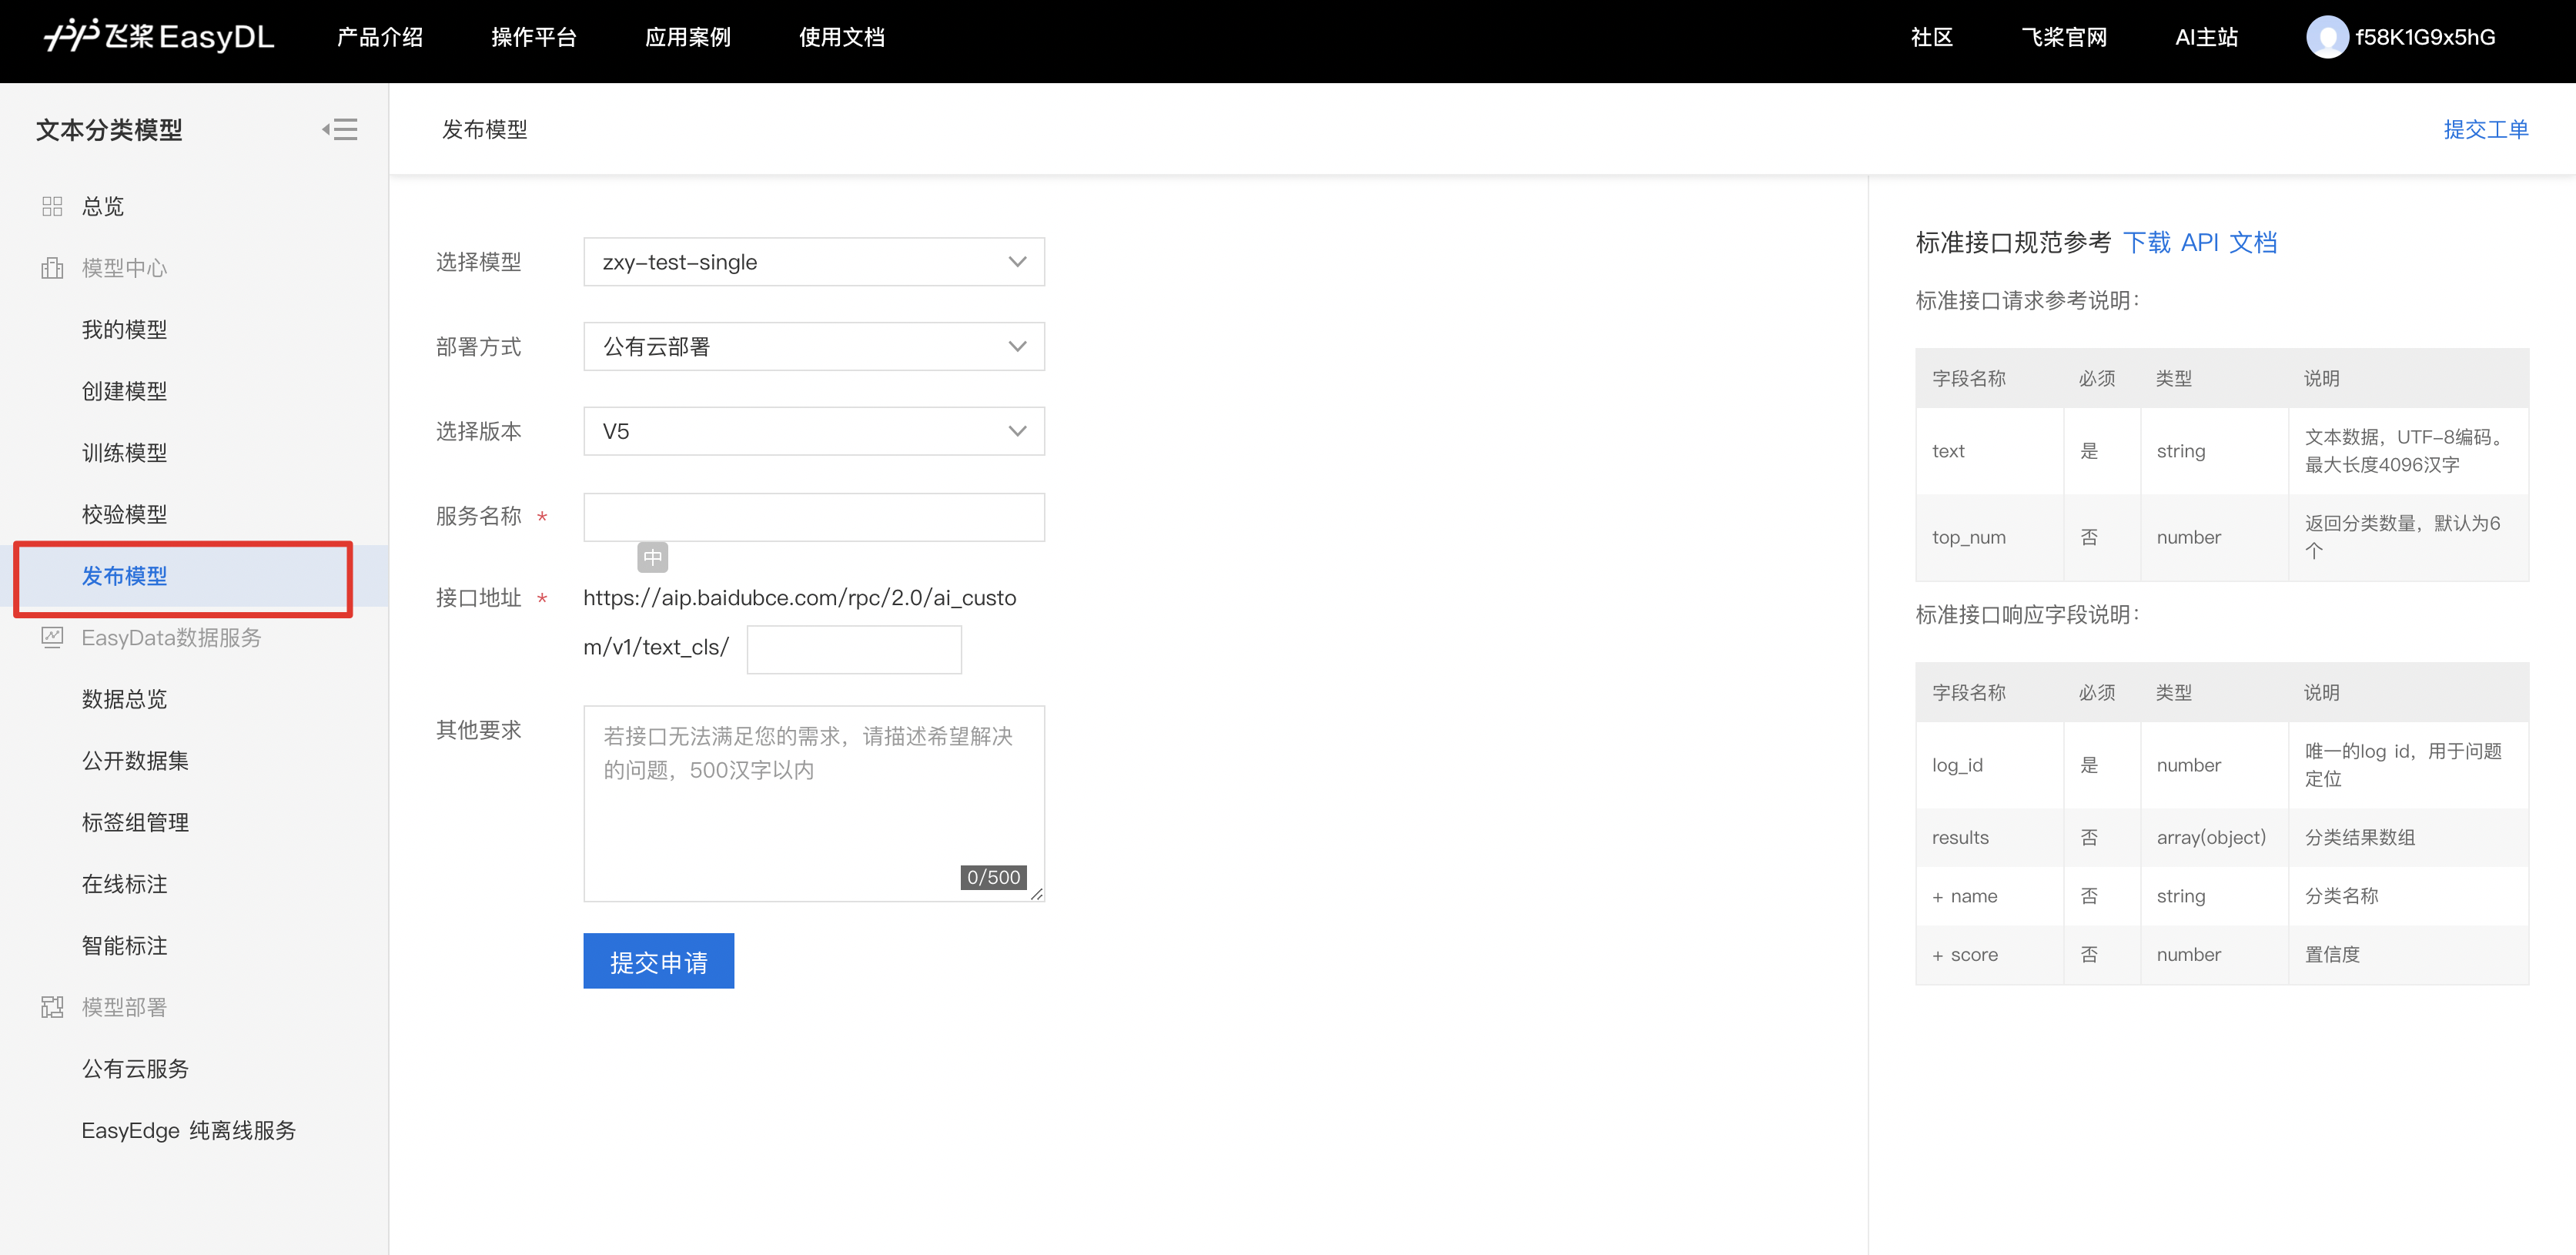Click the 标准接口请求参考说明 heading
2576x1255 pixels.
click(x=2027, y=301)
